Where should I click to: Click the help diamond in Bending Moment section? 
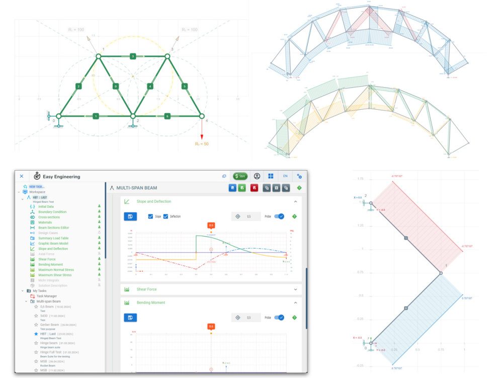[294, 318]
